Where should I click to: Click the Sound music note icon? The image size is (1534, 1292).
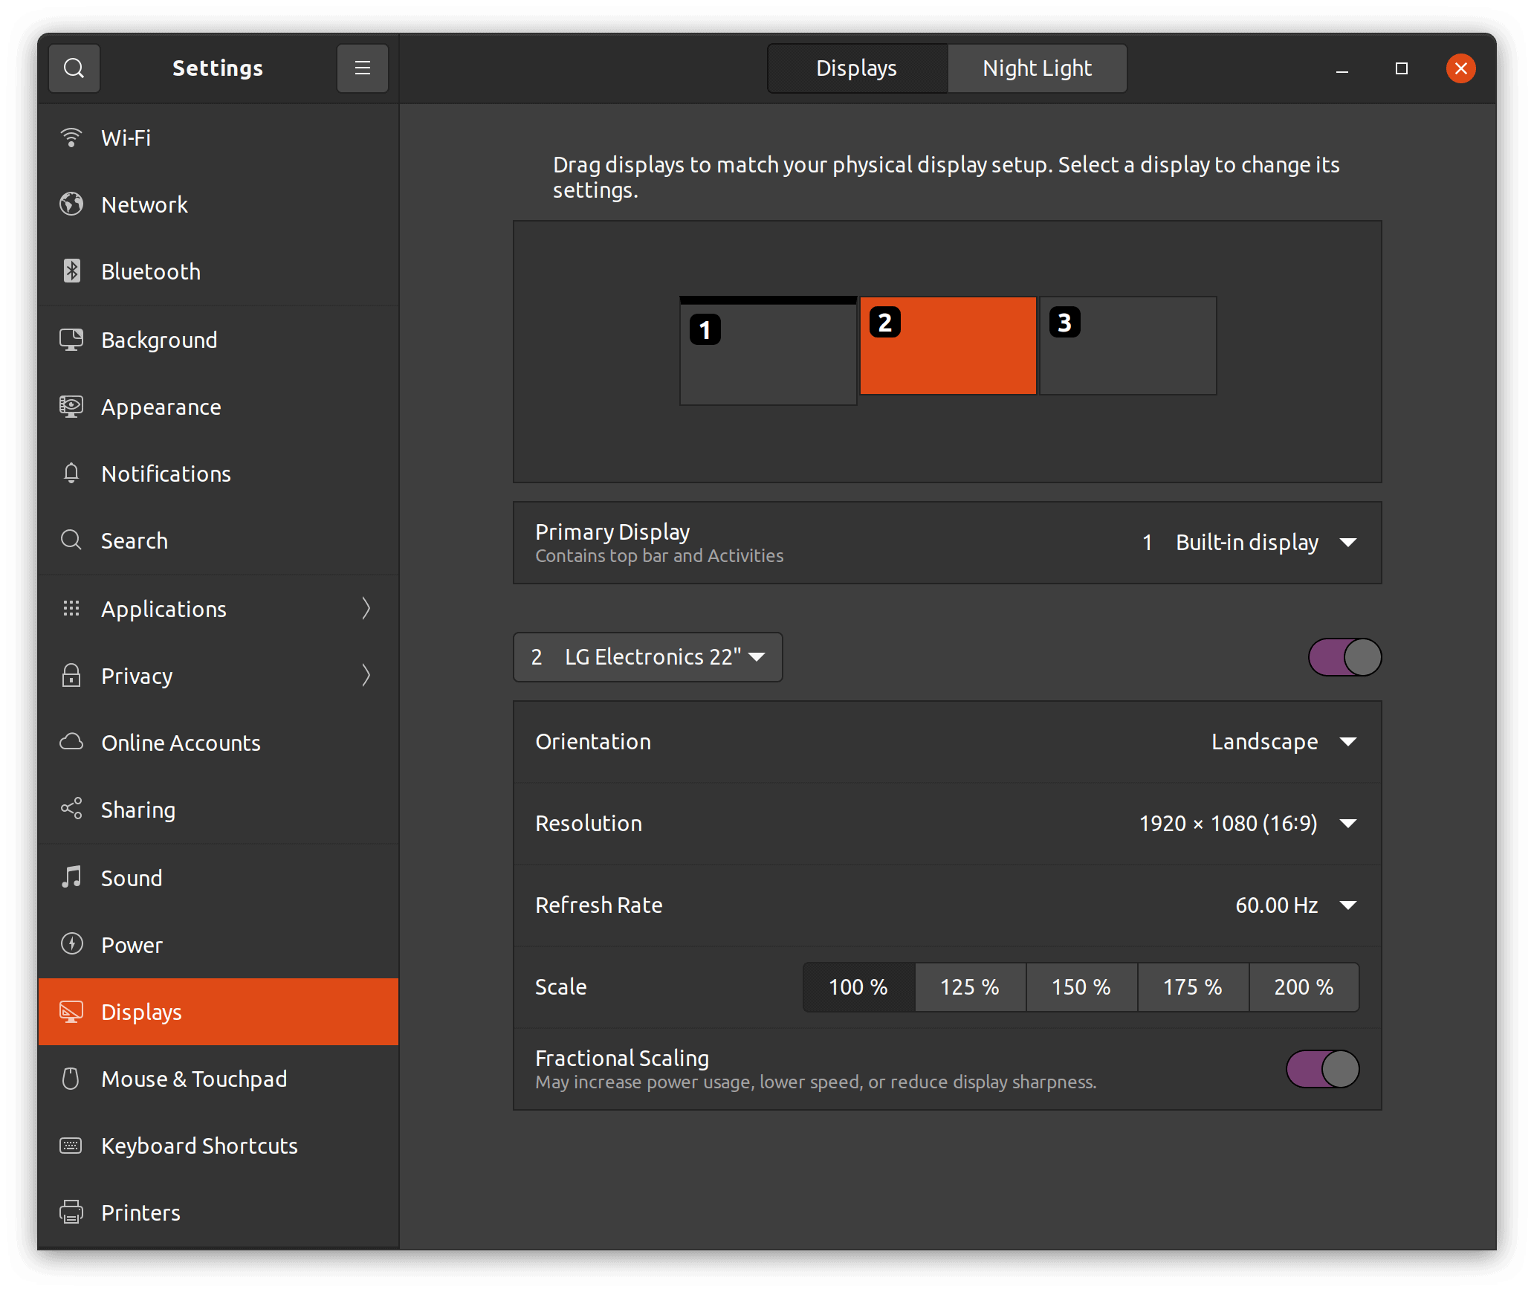pos(71,877)
